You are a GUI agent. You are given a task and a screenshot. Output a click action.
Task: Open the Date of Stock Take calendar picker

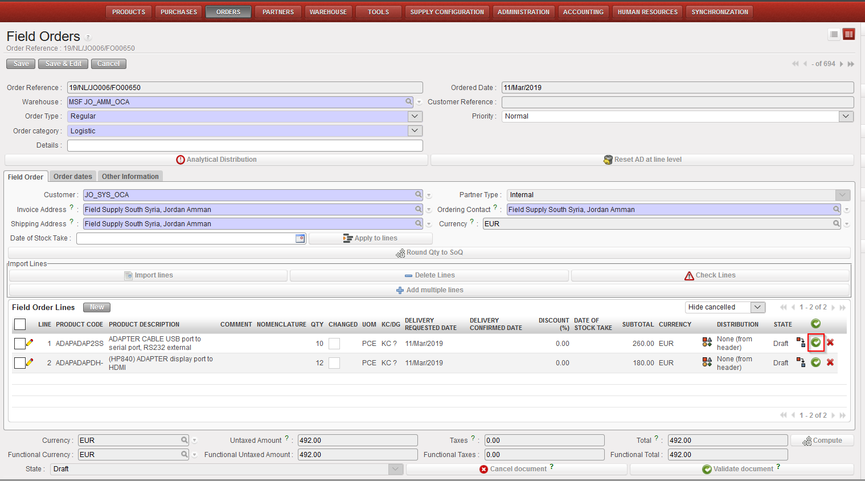300,238
